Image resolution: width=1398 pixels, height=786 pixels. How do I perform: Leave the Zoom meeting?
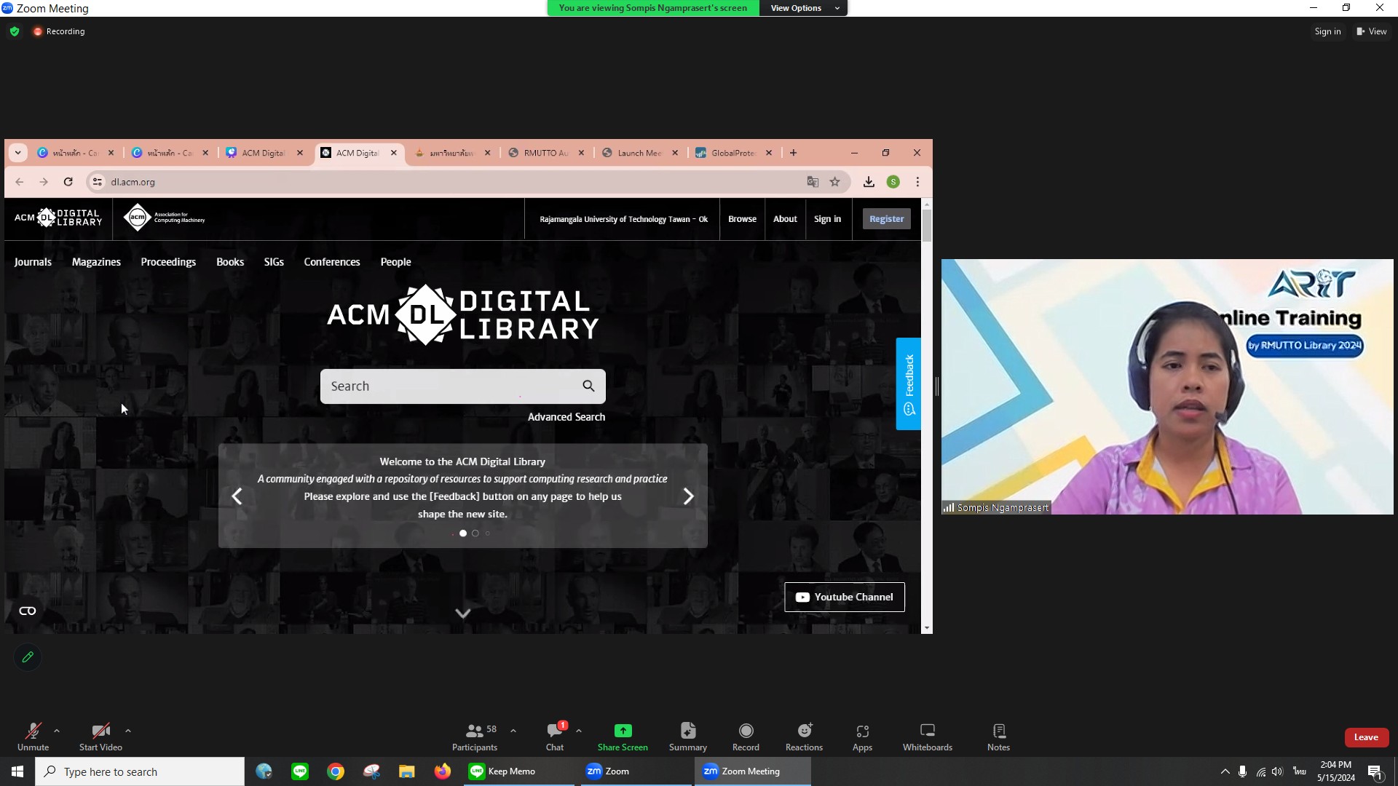click(1366, 737)
